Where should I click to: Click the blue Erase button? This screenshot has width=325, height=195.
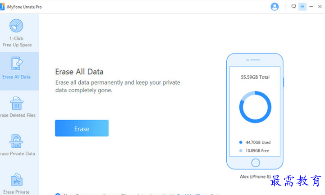point(82,128)
